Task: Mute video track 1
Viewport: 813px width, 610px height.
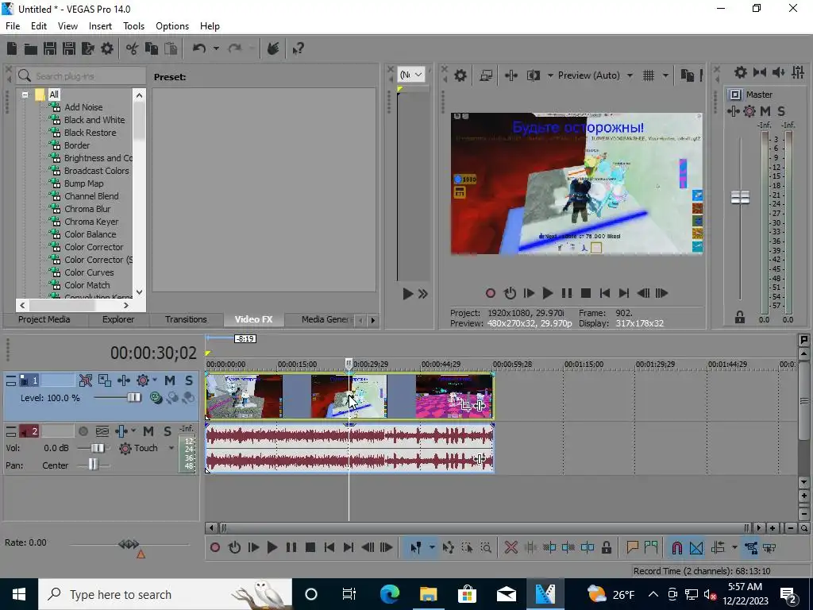Action: (x=170, y=380)
